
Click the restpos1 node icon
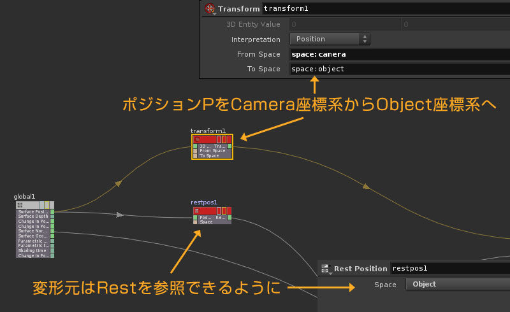point(197,211)
